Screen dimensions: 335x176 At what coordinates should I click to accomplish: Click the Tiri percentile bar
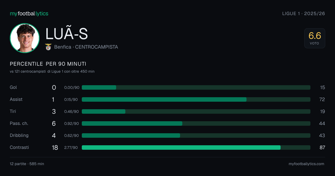click(x=196, y=111)
